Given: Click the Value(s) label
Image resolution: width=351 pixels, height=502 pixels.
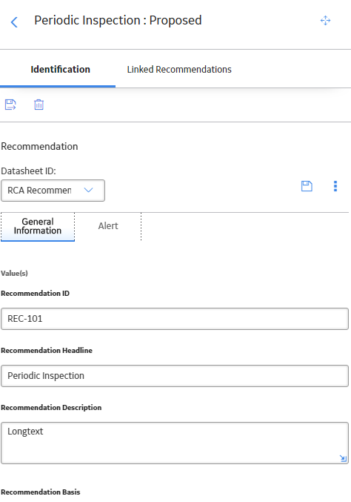Looking at the screenshot, I should pos(14,274).
